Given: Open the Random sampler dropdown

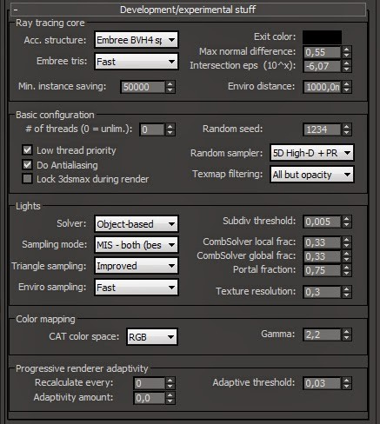Looking at the screenshot, I should [x=312, y=153].
